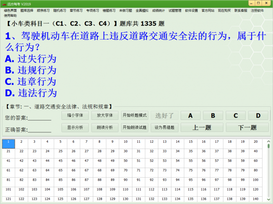The image size is (273, 204).
Task: Jump to question 134 in grid
Action: 177,199
